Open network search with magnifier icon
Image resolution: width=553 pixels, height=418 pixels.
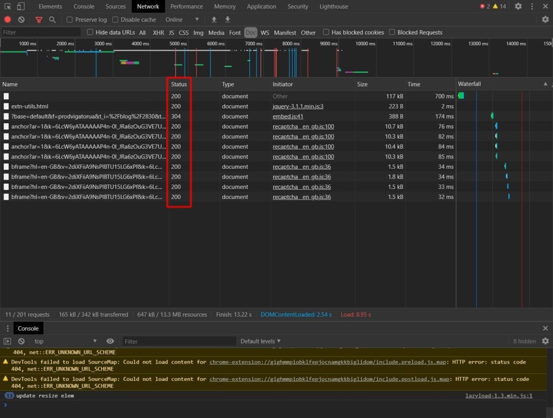coord(52,19)
